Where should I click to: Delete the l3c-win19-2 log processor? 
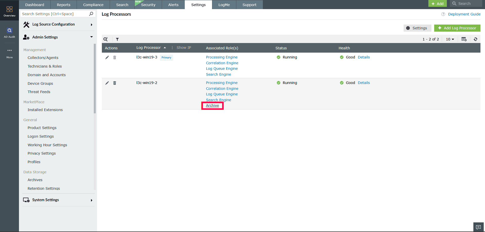114,83
